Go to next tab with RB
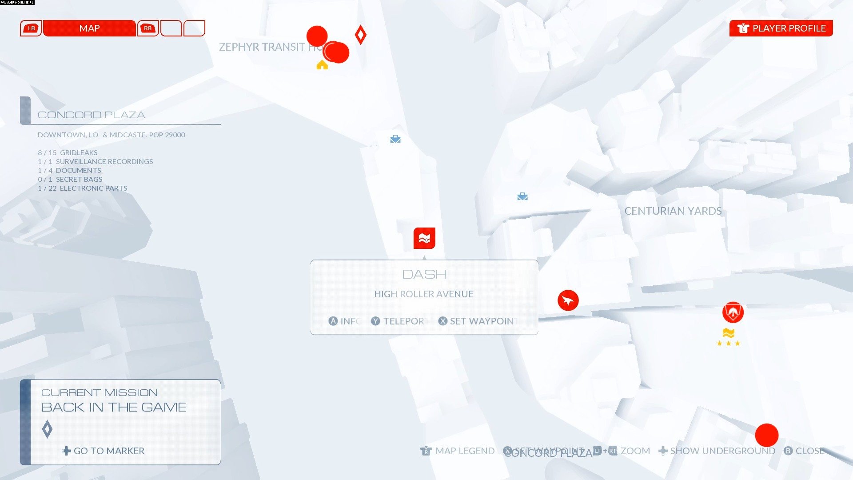Viewport: 853px width, 480px height. click(x=148, y=28)
